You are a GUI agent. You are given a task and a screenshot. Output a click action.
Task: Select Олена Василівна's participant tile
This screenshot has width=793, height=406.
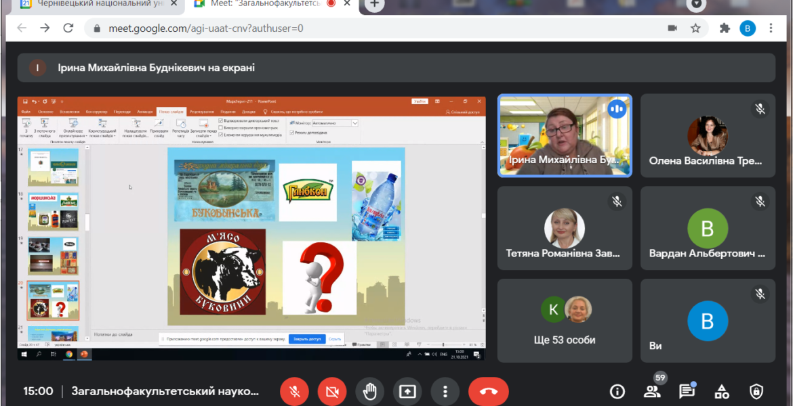[708, 135]
